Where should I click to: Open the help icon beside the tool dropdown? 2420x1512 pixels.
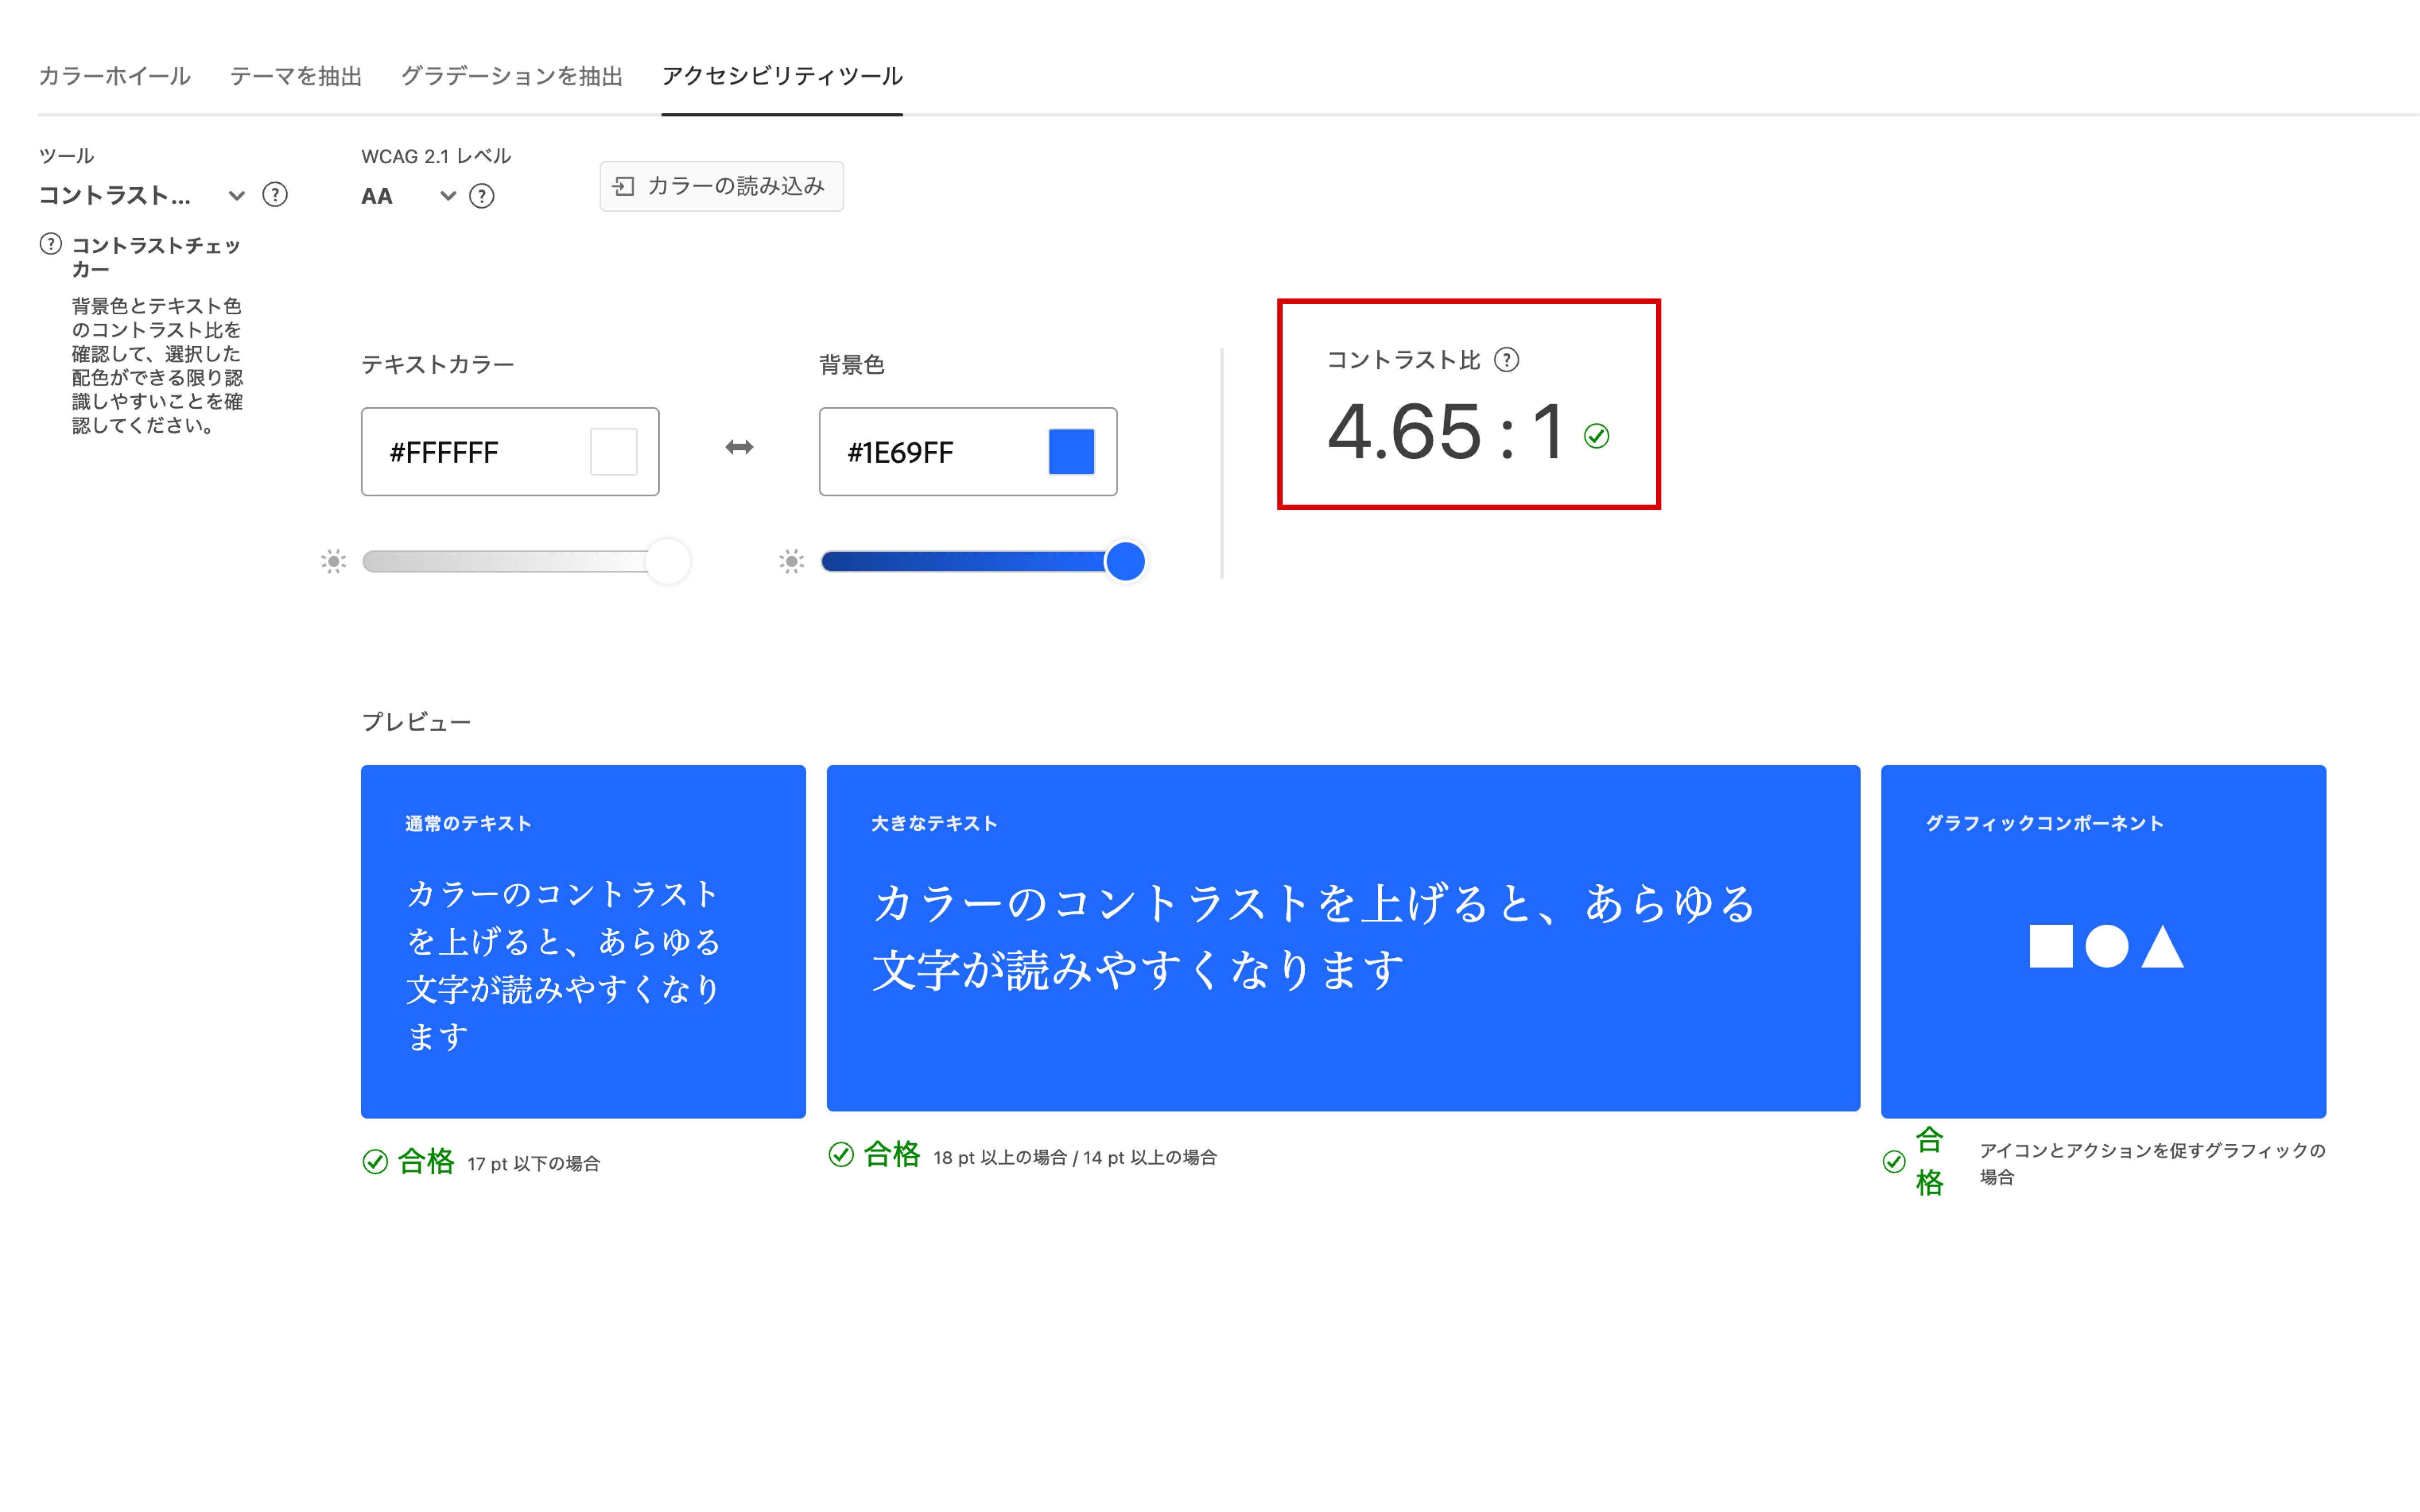pyautogui.click(x=275, y=195)
